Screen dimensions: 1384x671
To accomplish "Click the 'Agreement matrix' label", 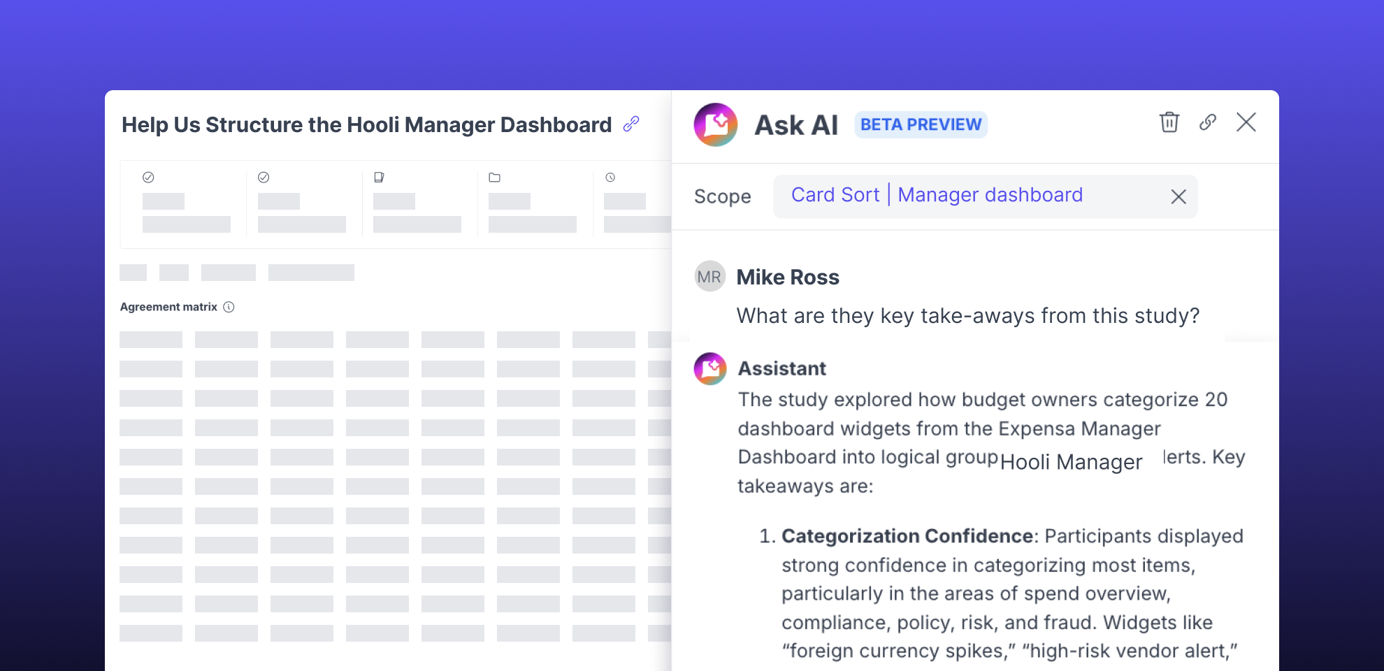I will click(x=168, y=307).
